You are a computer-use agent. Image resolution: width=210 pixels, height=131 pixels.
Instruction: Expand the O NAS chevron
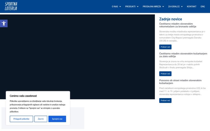[x=120, y=6]
